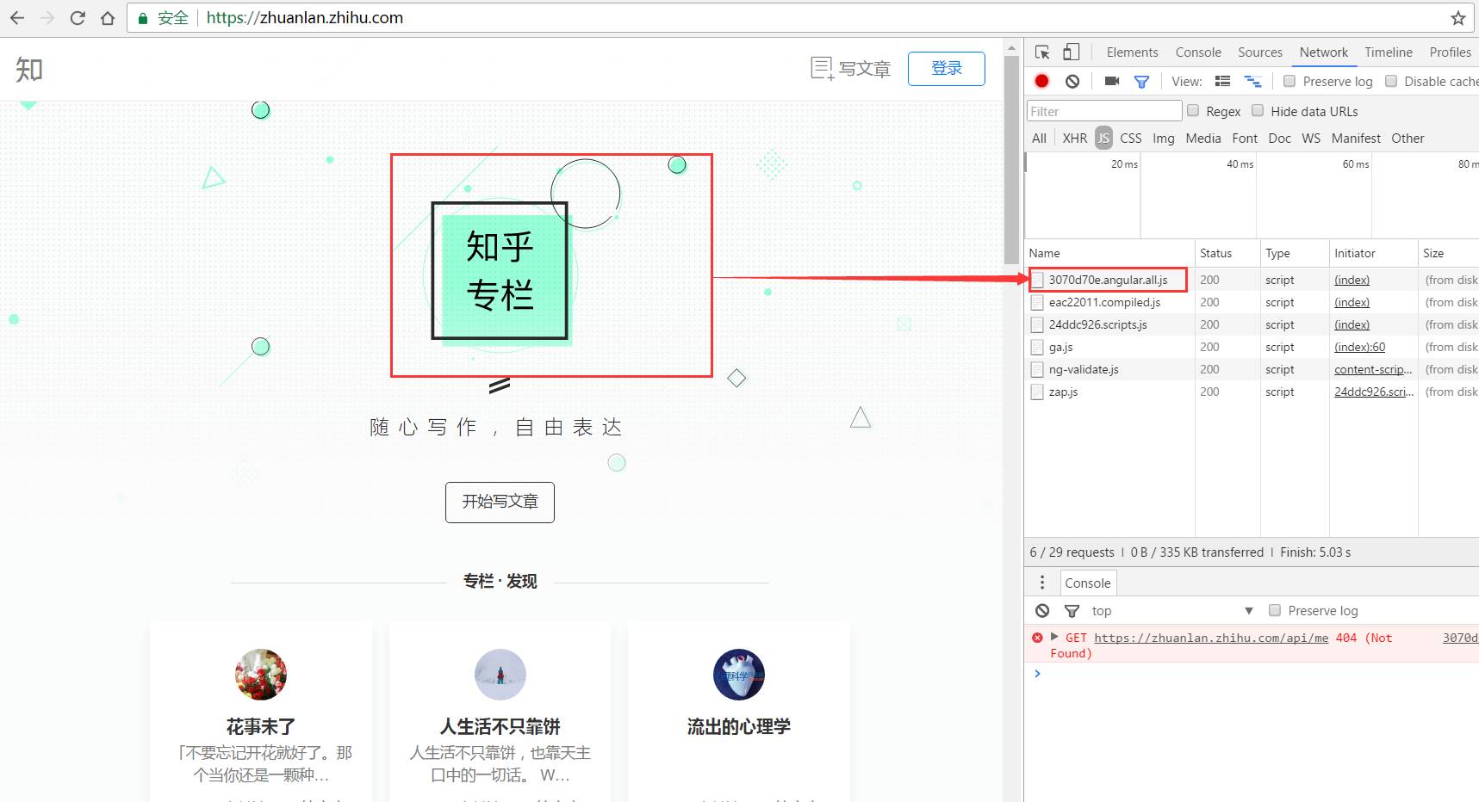Open the Elements tab
This screenshot has width=1479, height=802.
click(x=1133, y=52)
